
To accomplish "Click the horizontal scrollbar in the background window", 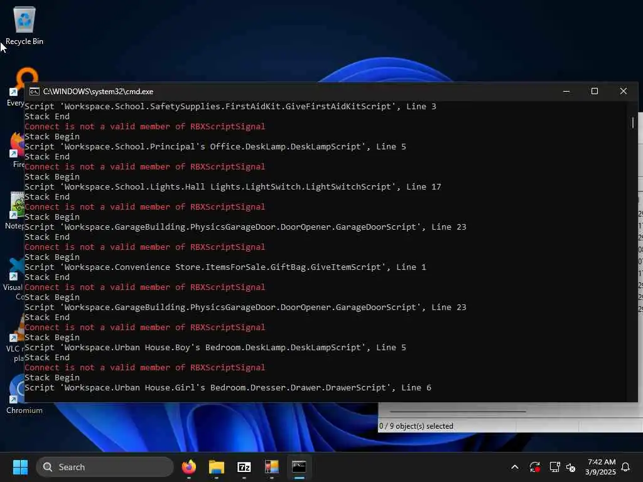I will tap(458, 411).
